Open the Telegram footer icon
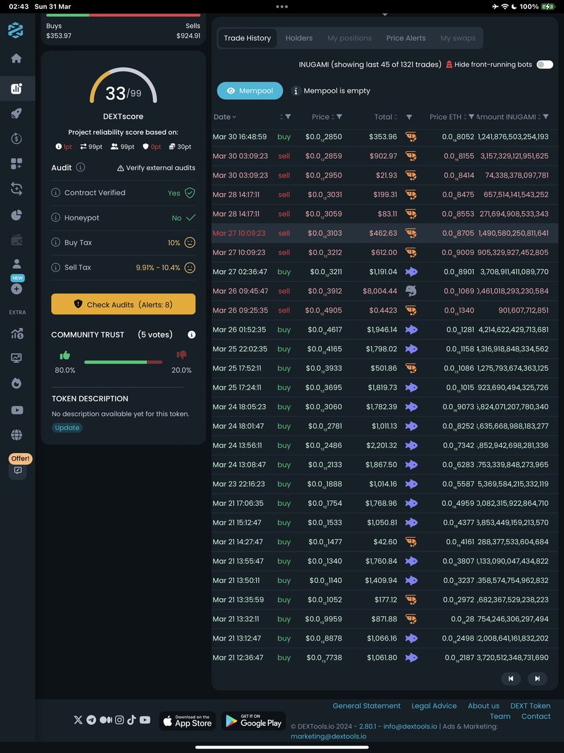This screenshot has height=753, width=564. point(92,720)
